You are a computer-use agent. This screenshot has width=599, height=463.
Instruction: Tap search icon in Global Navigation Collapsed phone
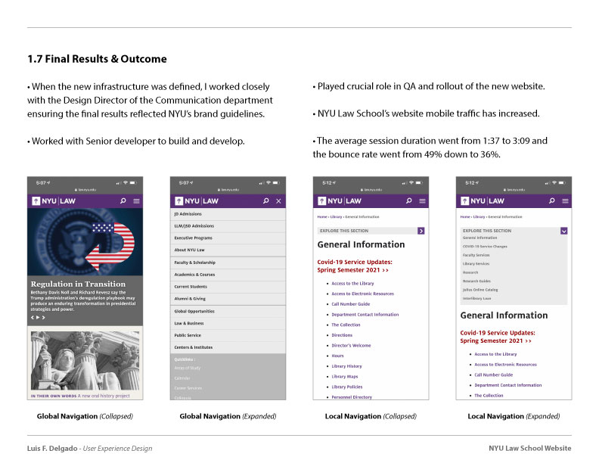(x=123, y=200)
